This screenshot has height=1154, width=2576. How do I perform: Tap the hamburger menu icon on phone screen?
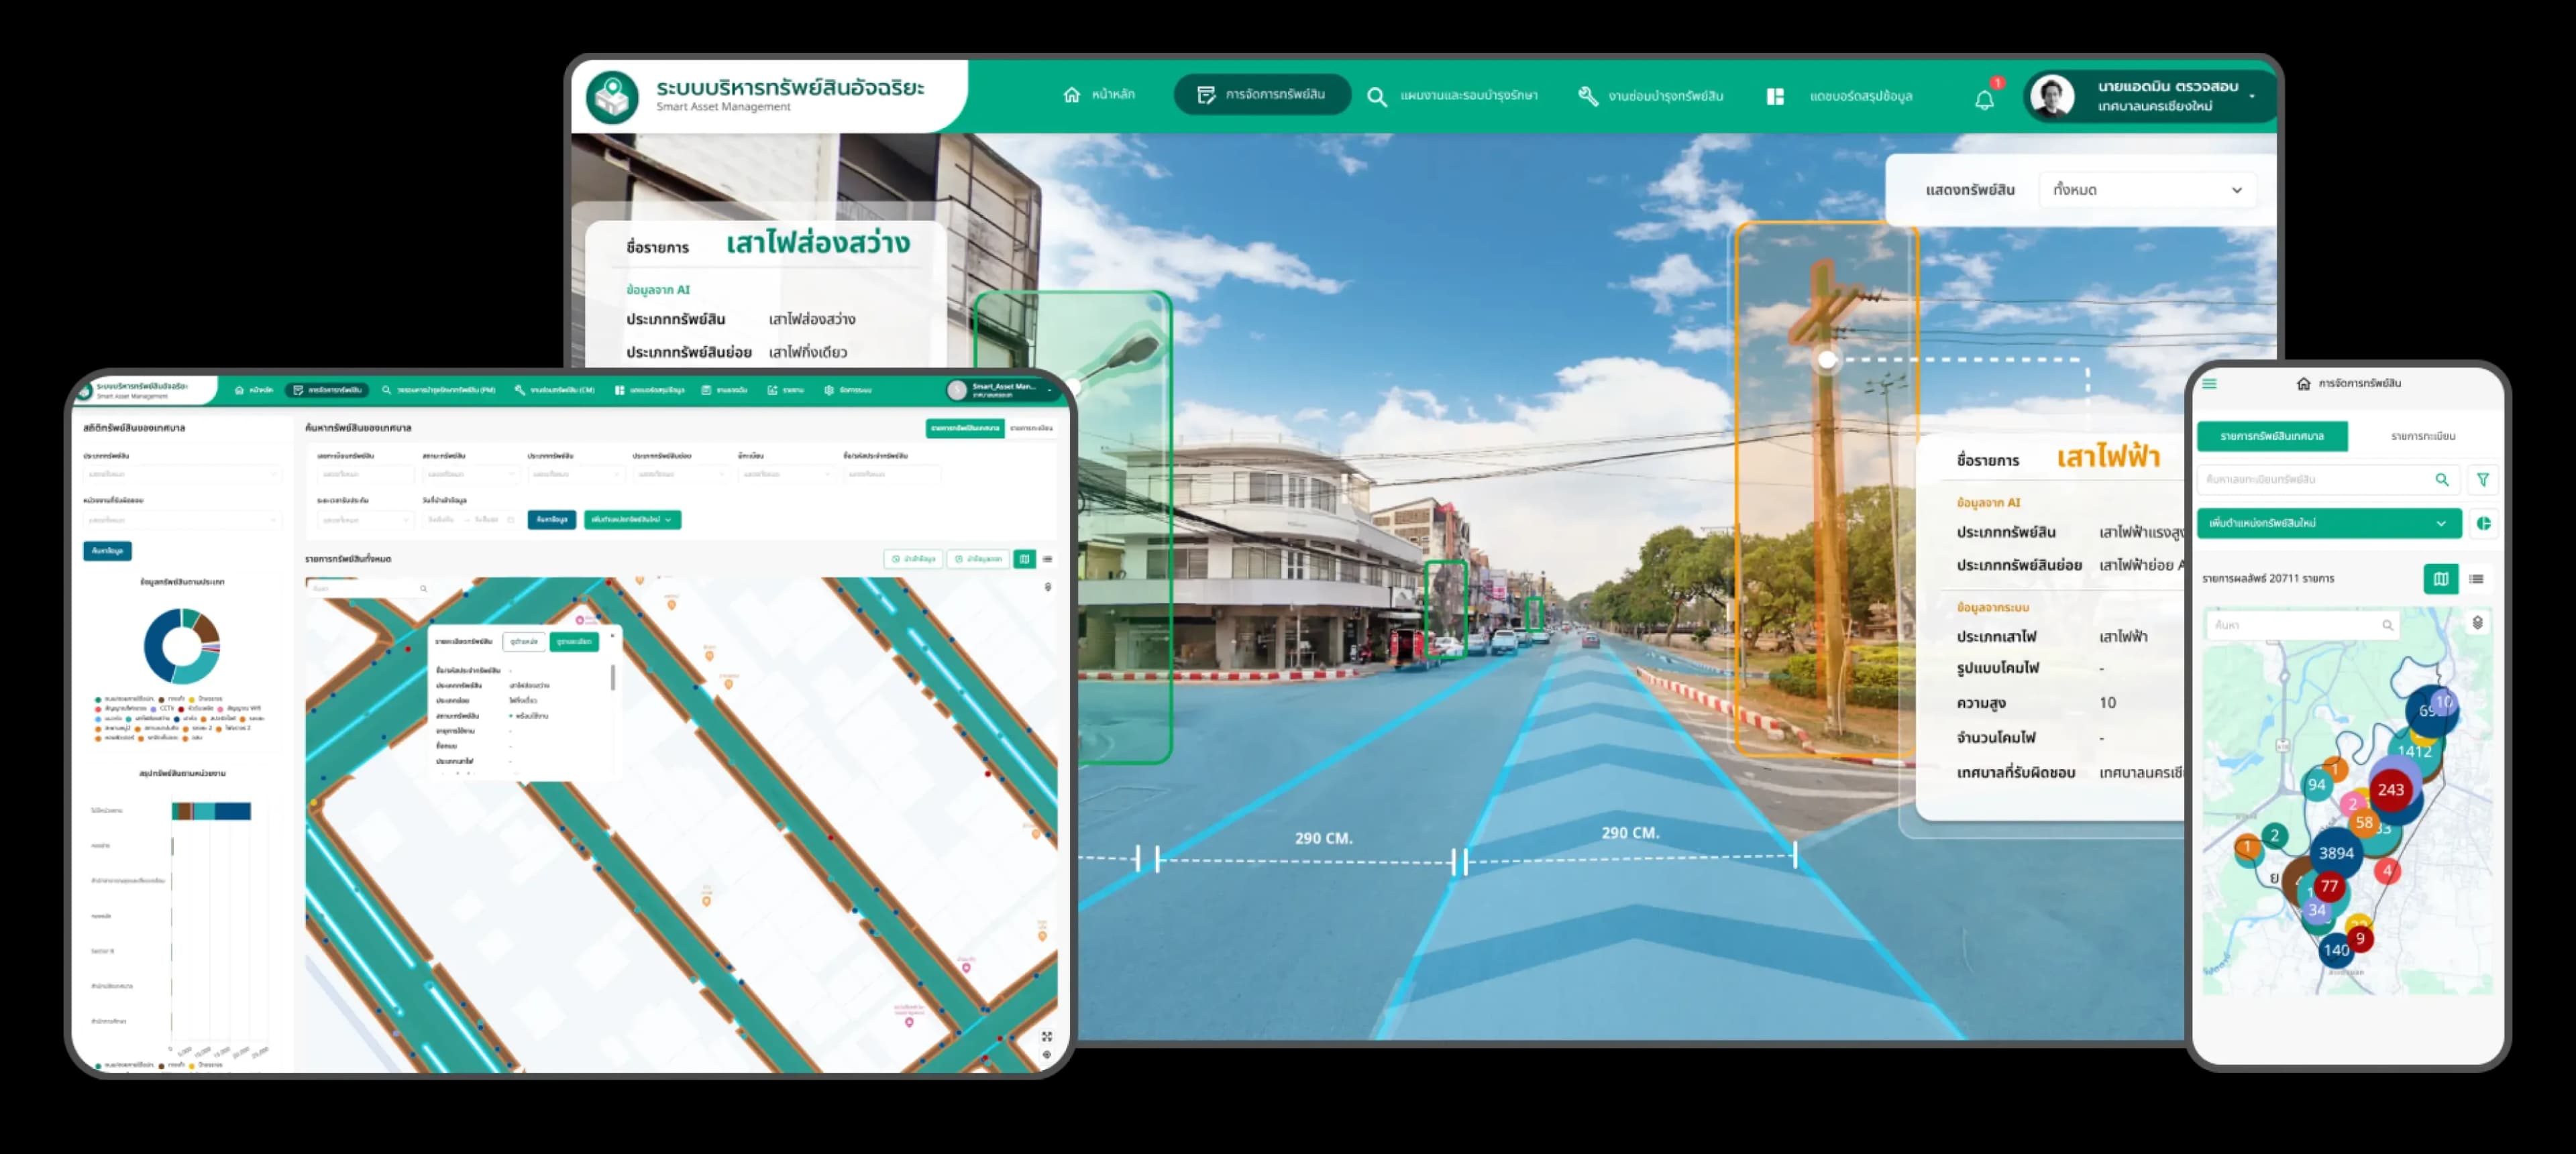click(x=2210, y=384)
